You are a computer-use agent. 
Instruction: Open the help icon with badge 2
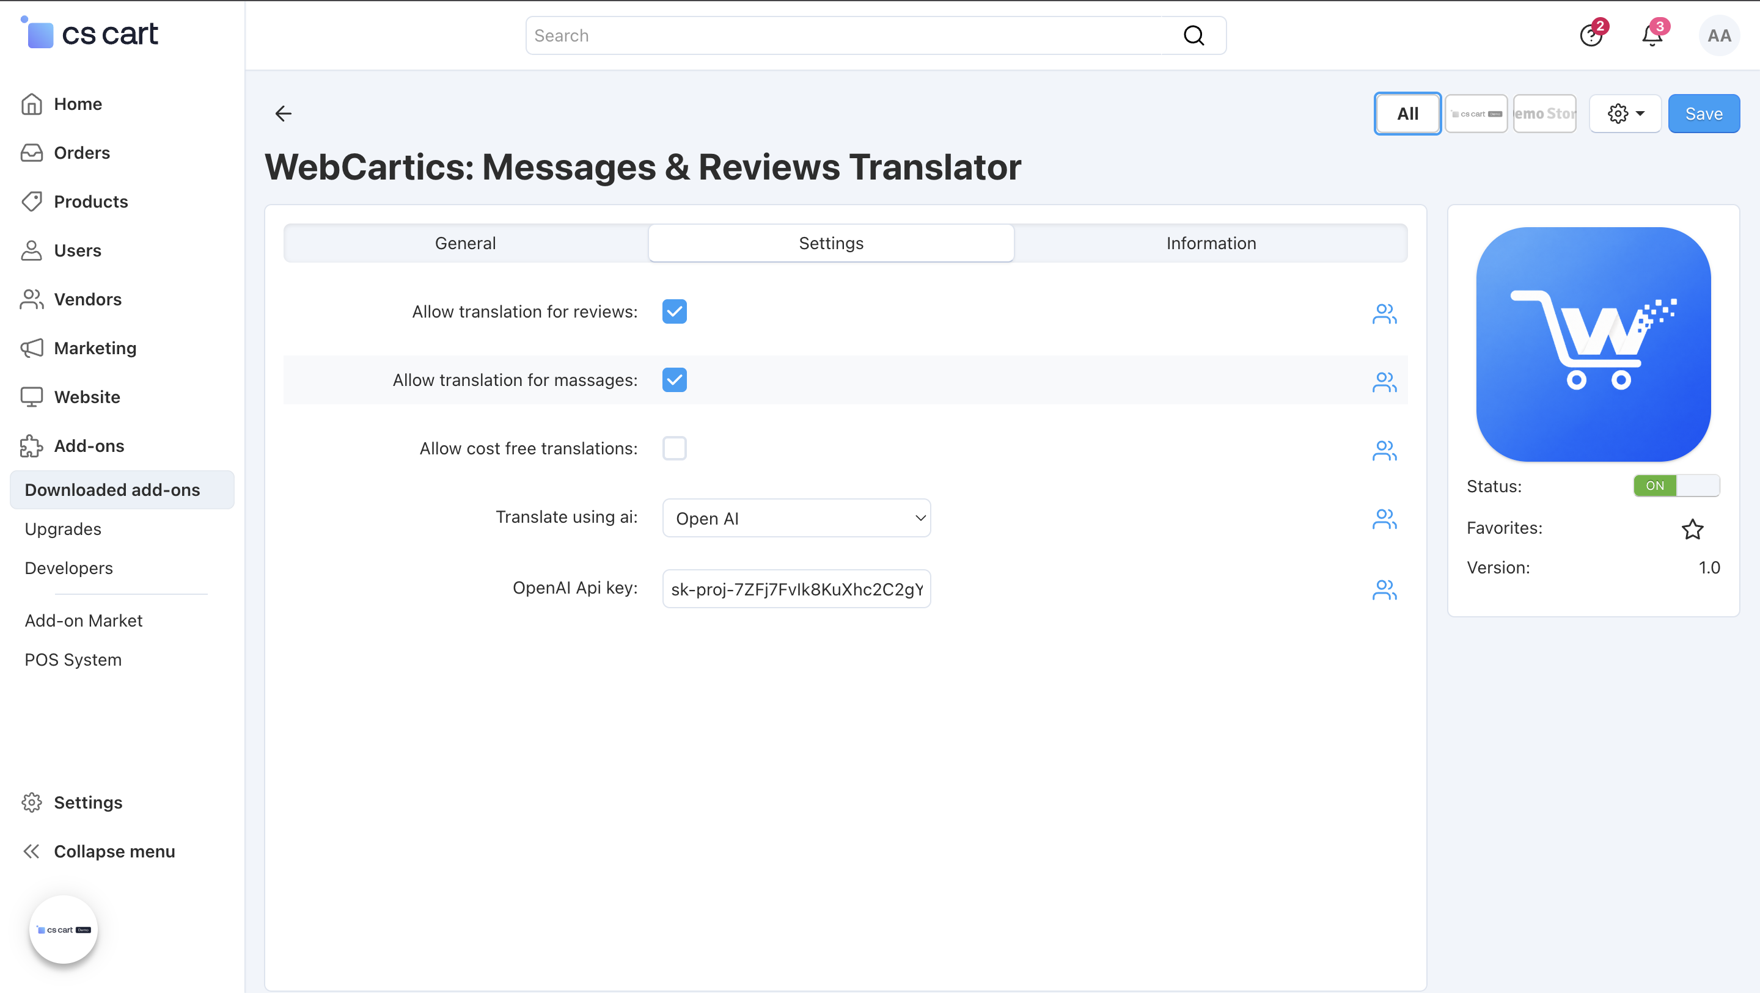click(1591, 35)
